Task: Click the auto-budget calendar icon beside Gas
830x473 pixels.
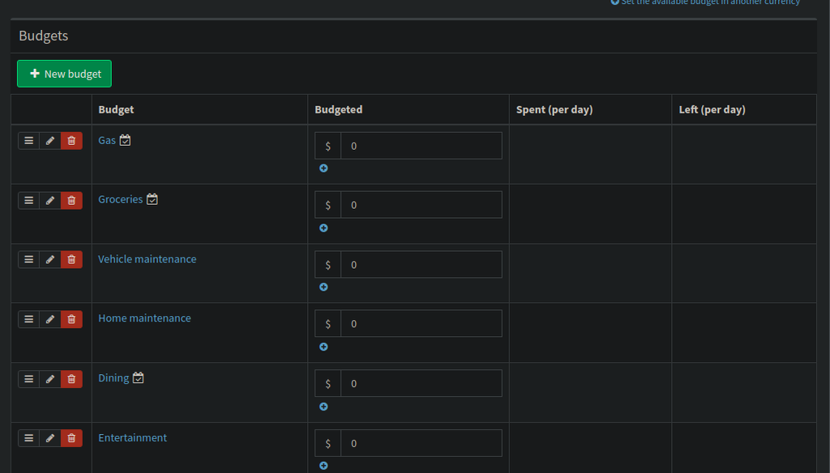Action: (x=125, y=139)
